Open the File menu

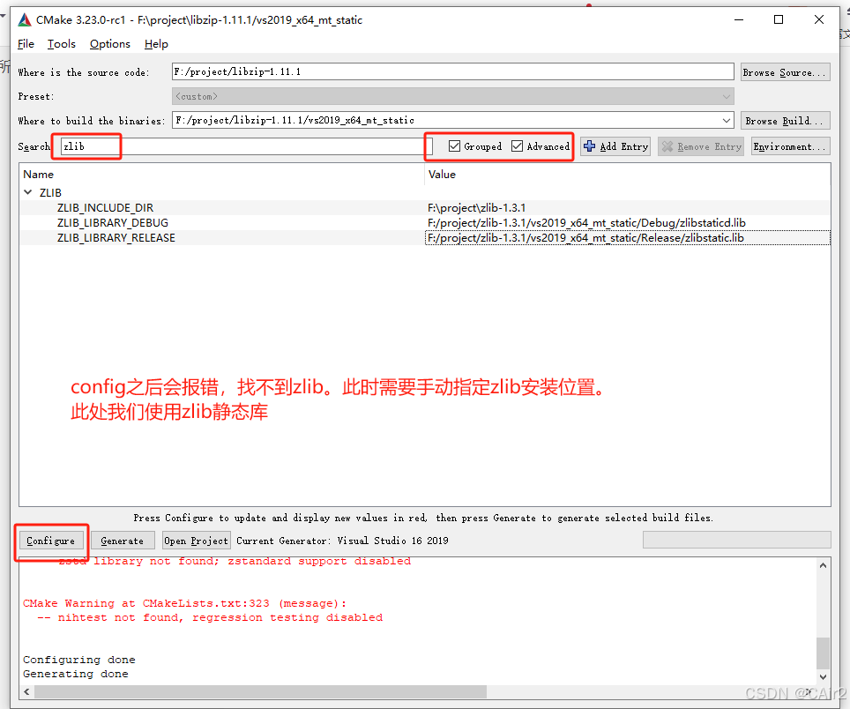[26, 43]
